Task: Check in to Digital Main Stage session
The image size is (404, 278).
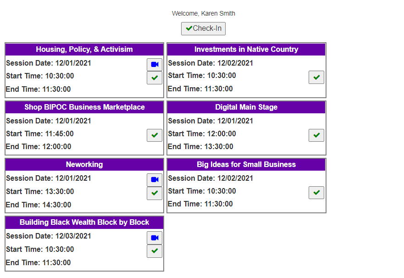Action: tap(316, 135)
